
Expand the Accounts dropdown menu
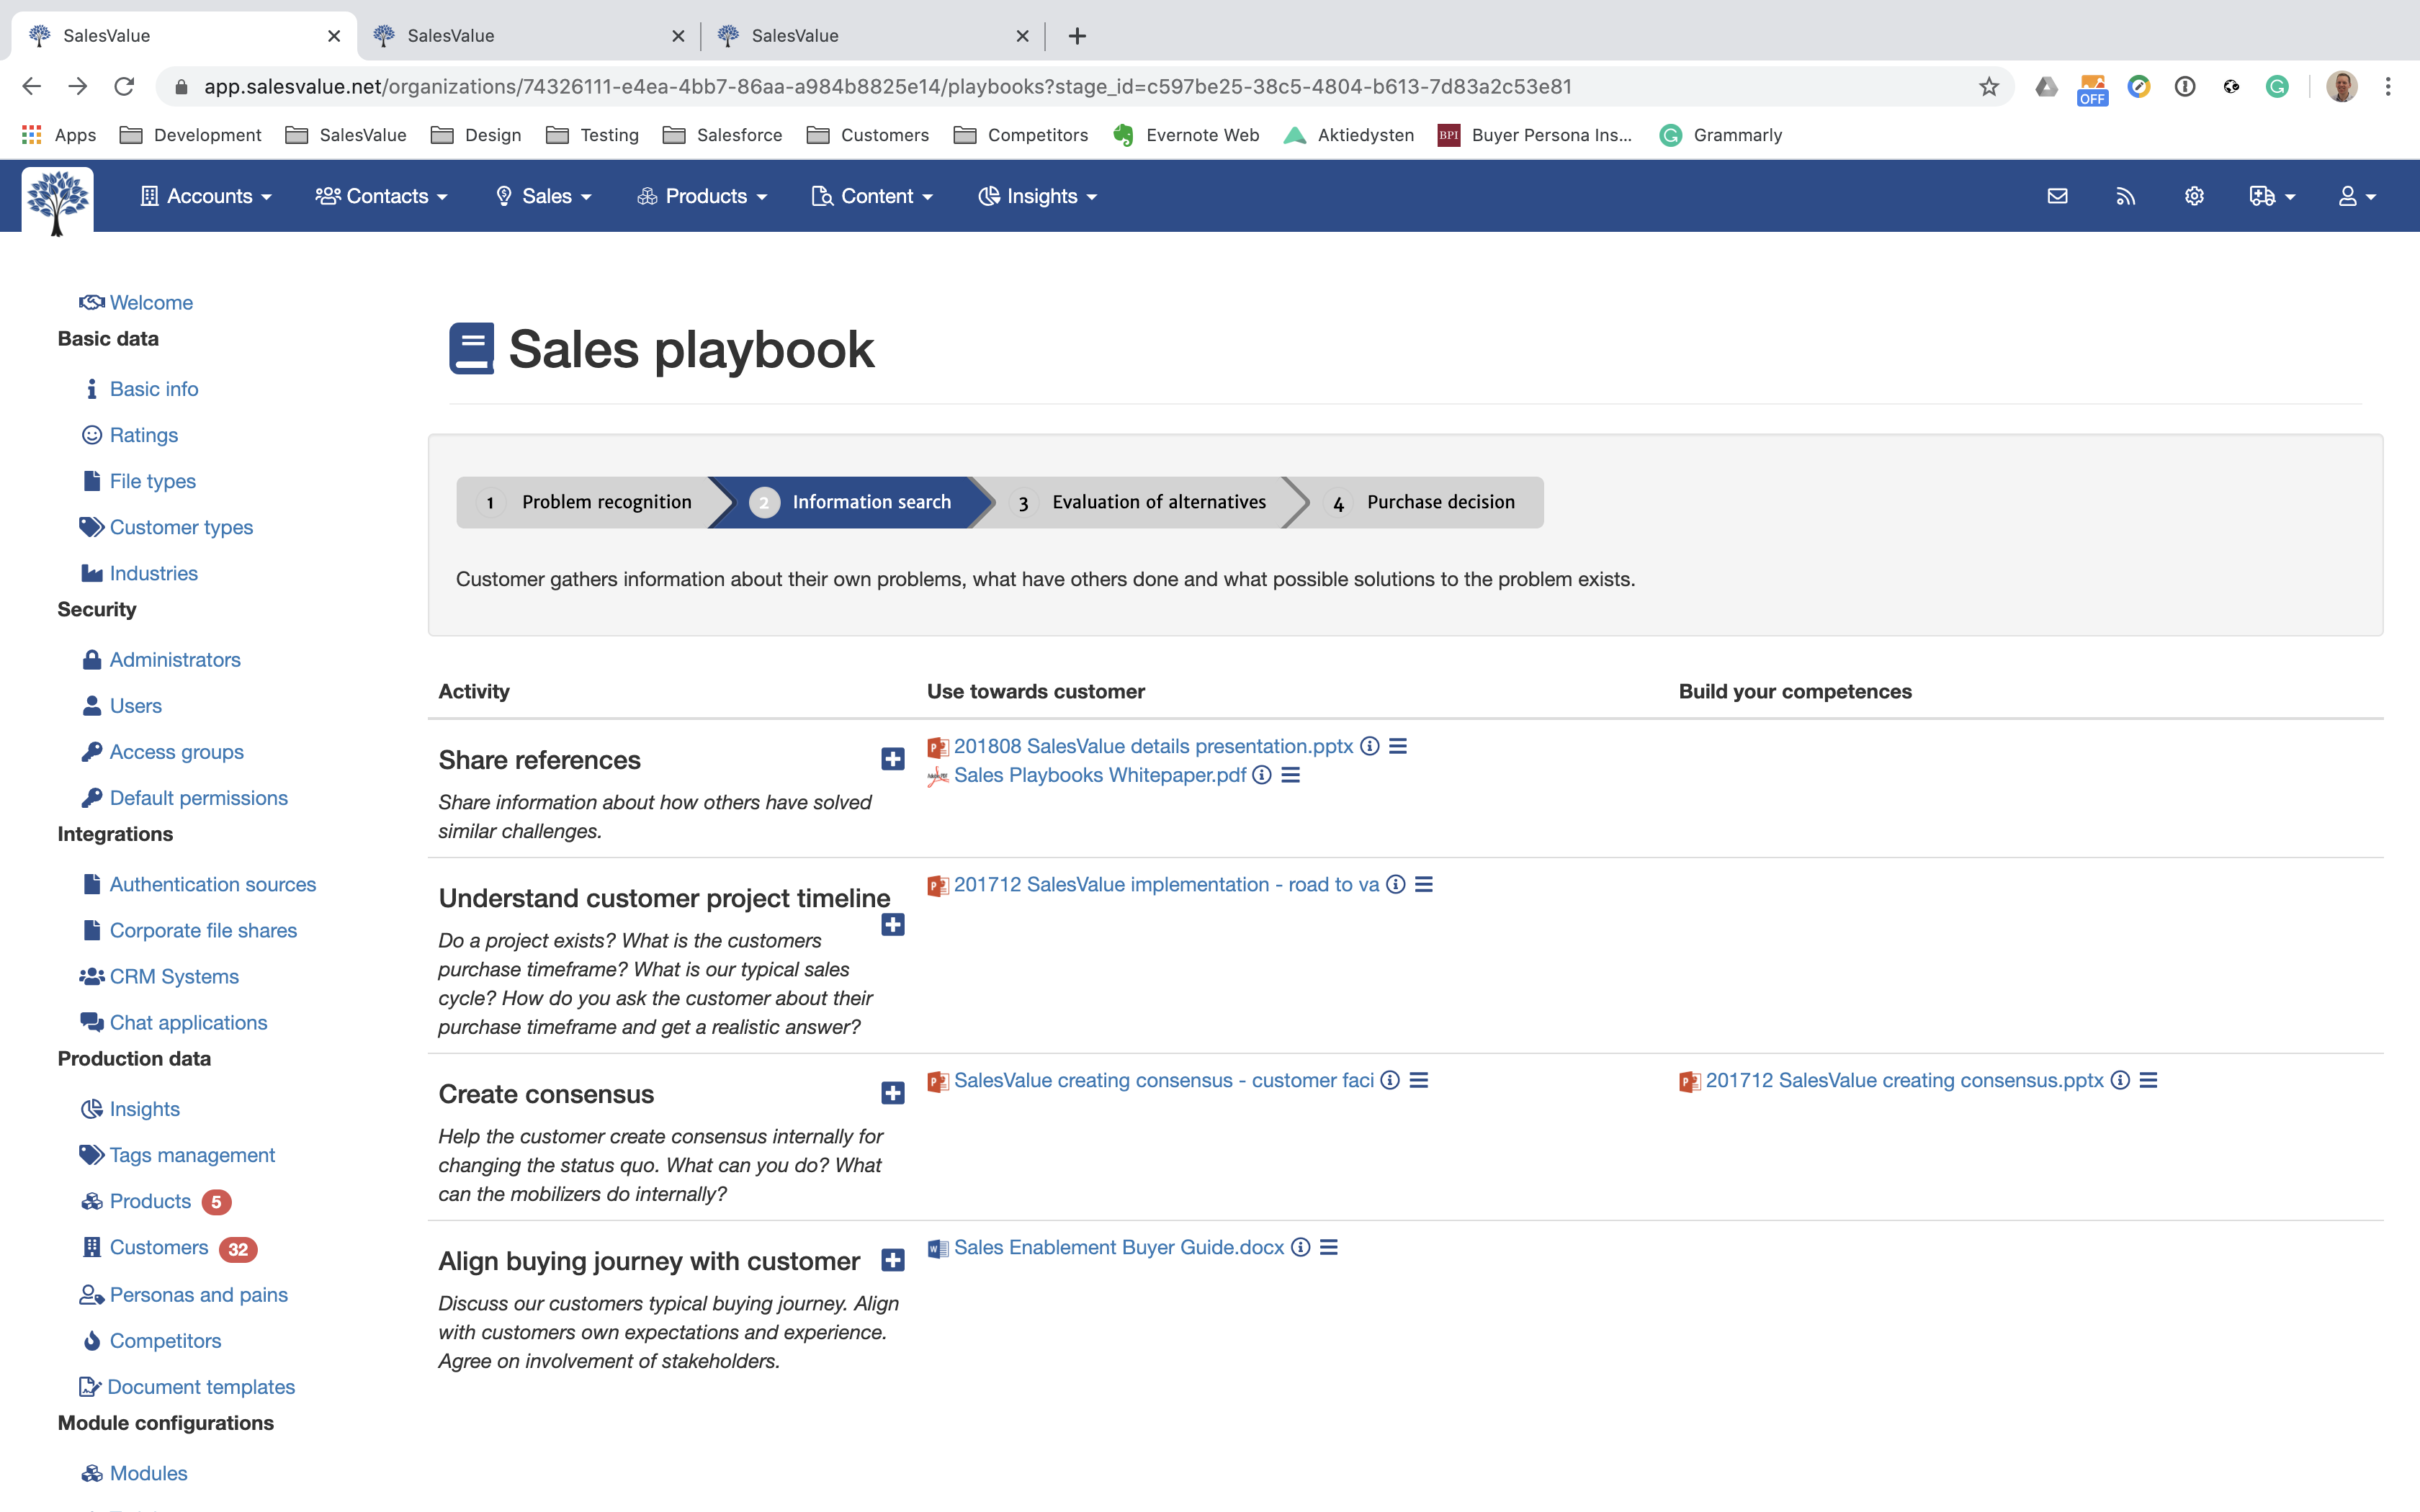[x=207, y=196]
